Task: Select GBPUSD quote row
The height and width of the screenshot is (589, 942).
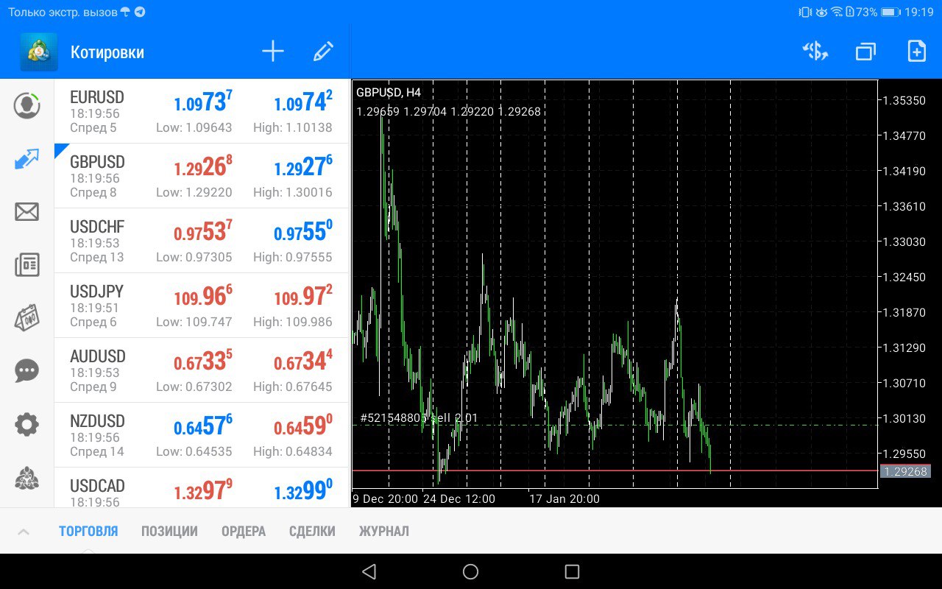Action: 202,176
